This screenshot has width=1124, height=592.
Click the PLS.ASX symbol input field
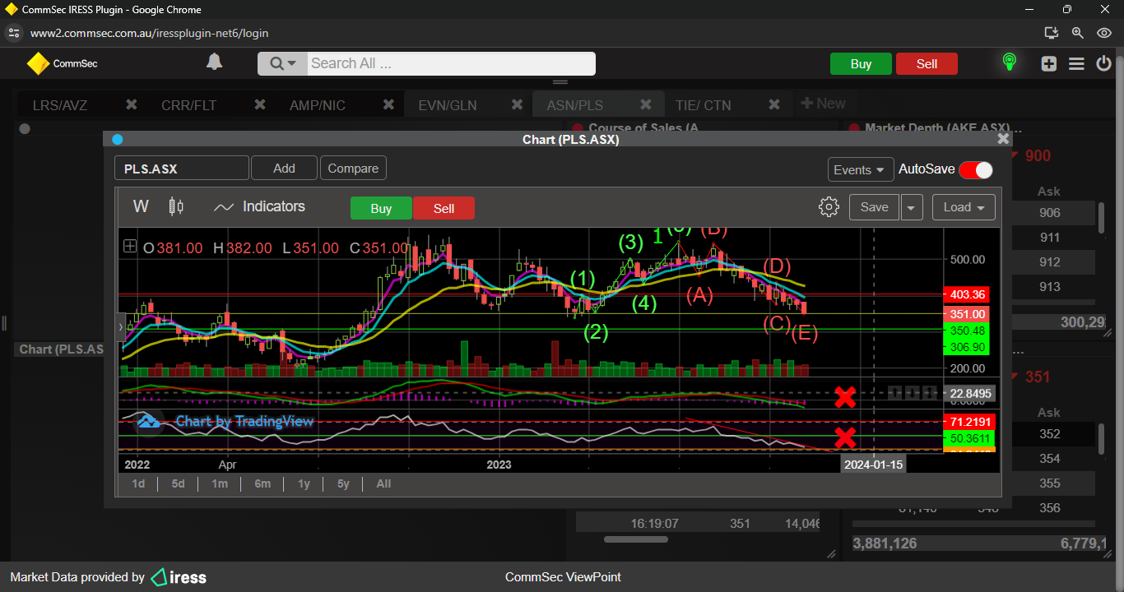(x=181, y=169)
